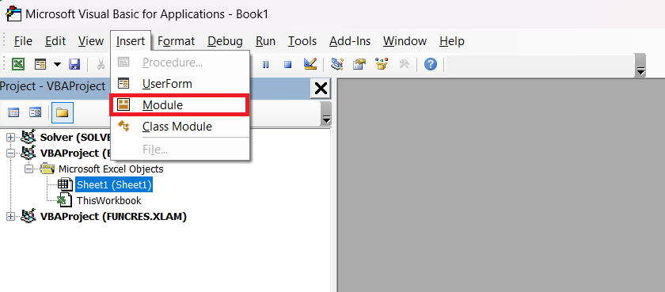The height and width of the screenshot is (292, 665).
Task: Click the Sheet1 worksheet icon in tree
Action: tap(65, 185)
